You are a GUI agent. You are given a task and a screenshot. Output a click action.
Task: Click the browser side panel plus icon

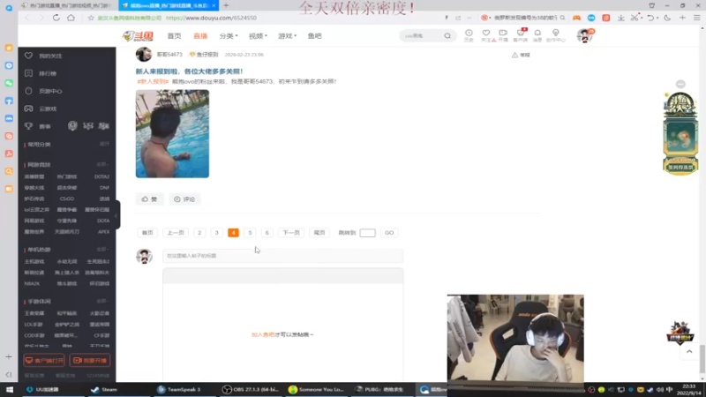coord(9,357)
